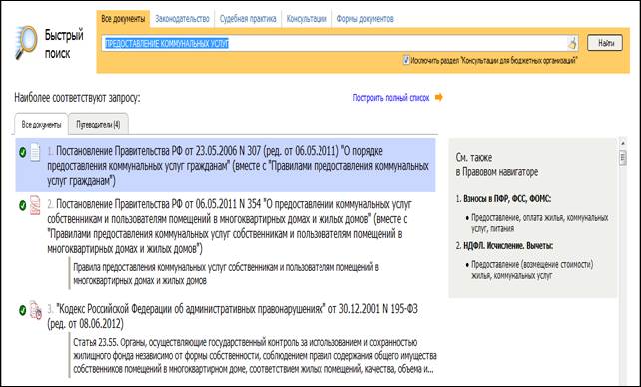
Task: Click green check mark beside result 2
Action: tap(23, 205)
